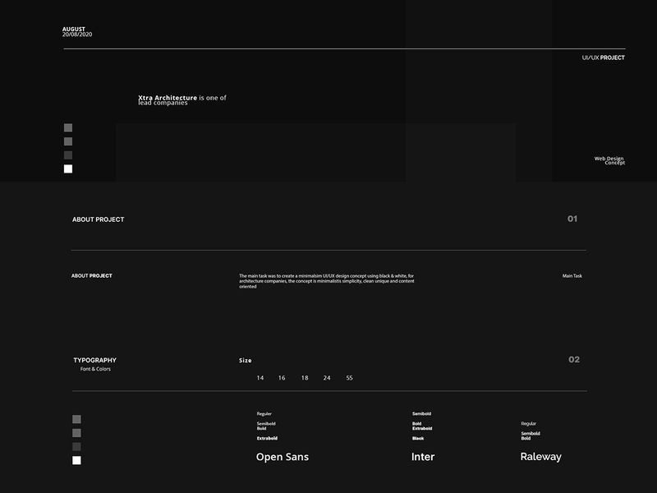Click the 20/08/2020 date text
Viewport: 657px width, 493px height.
pyautogui.click(x=76, y=35)
